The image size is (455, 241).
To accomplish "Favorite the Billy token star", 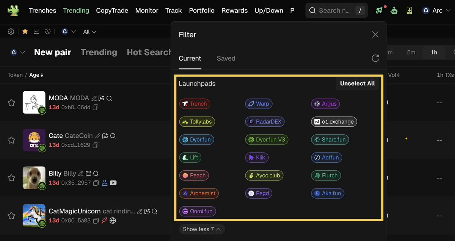I will click(x=11, y=178).
